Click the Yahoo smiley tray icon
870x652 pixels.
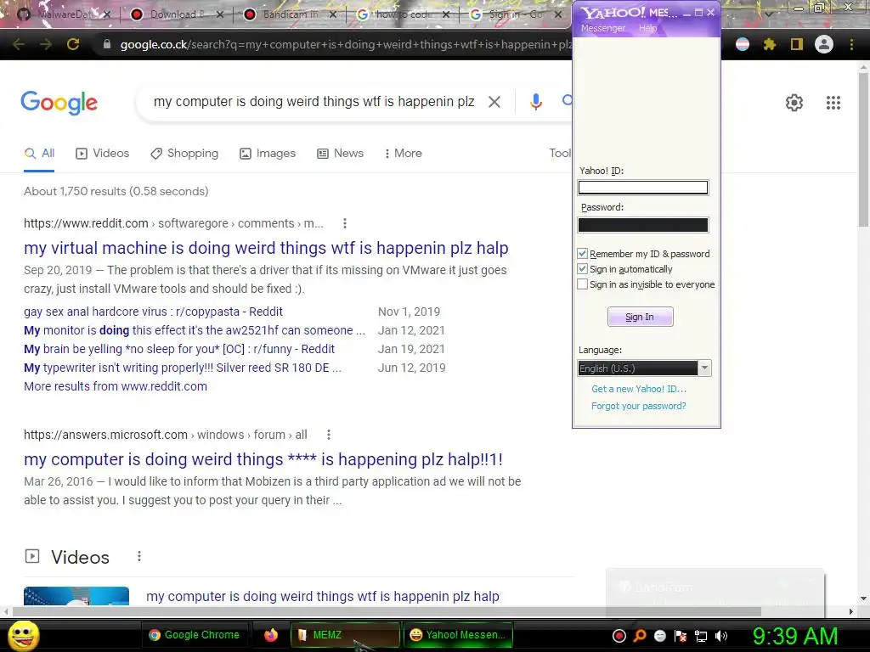tap(660, 636)
